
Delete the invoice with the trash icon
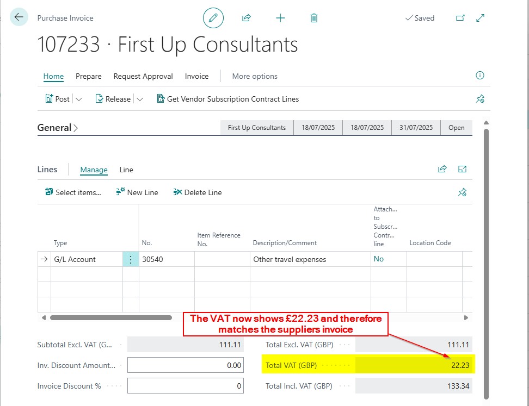click(313, 18)
